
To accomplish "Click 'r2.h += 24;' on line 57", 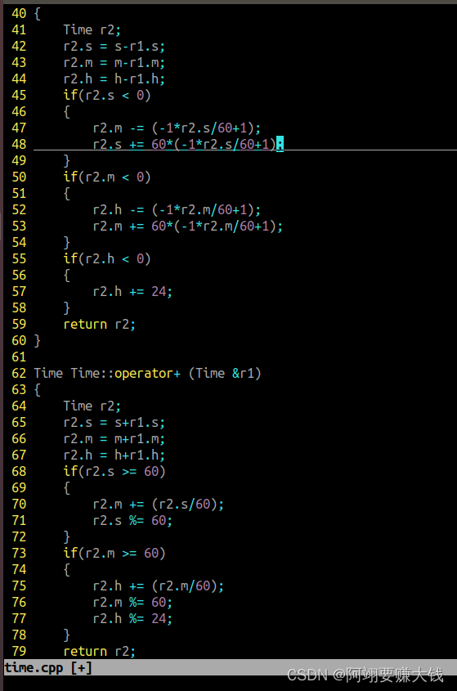I will (132, 292).
